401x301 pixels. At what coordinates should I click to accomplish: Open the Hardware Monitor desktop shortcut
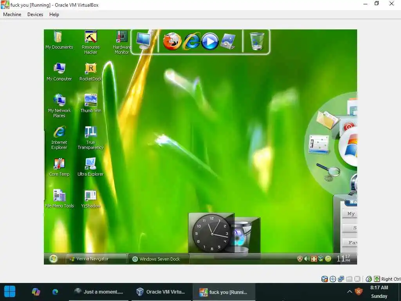coord(122,42)
